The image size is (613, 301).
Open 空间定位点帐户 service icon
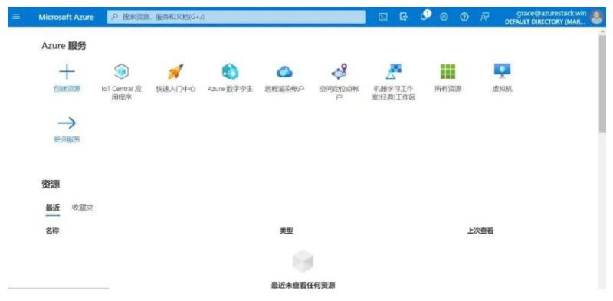[339, 71]
